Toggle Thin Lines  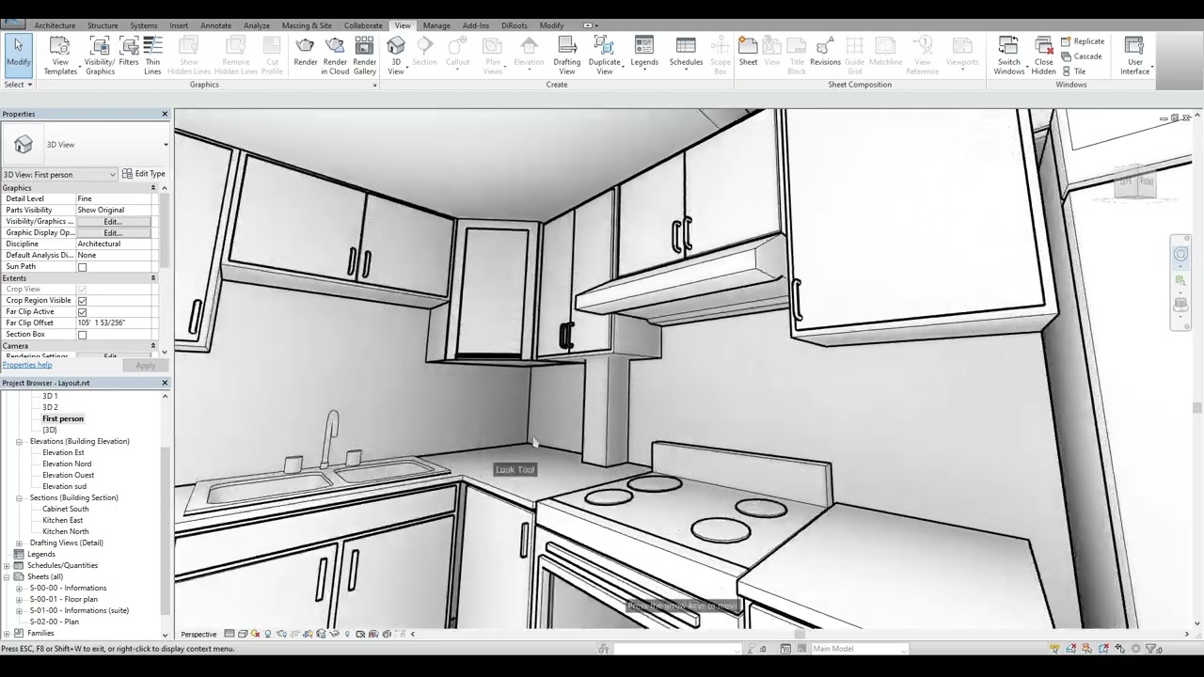tap(152, 55)
